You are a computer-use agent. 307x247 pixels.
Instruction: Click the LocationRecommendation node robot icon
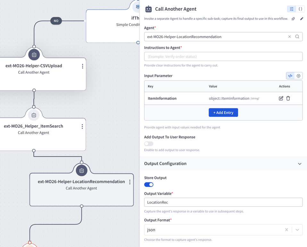point(82,171)
